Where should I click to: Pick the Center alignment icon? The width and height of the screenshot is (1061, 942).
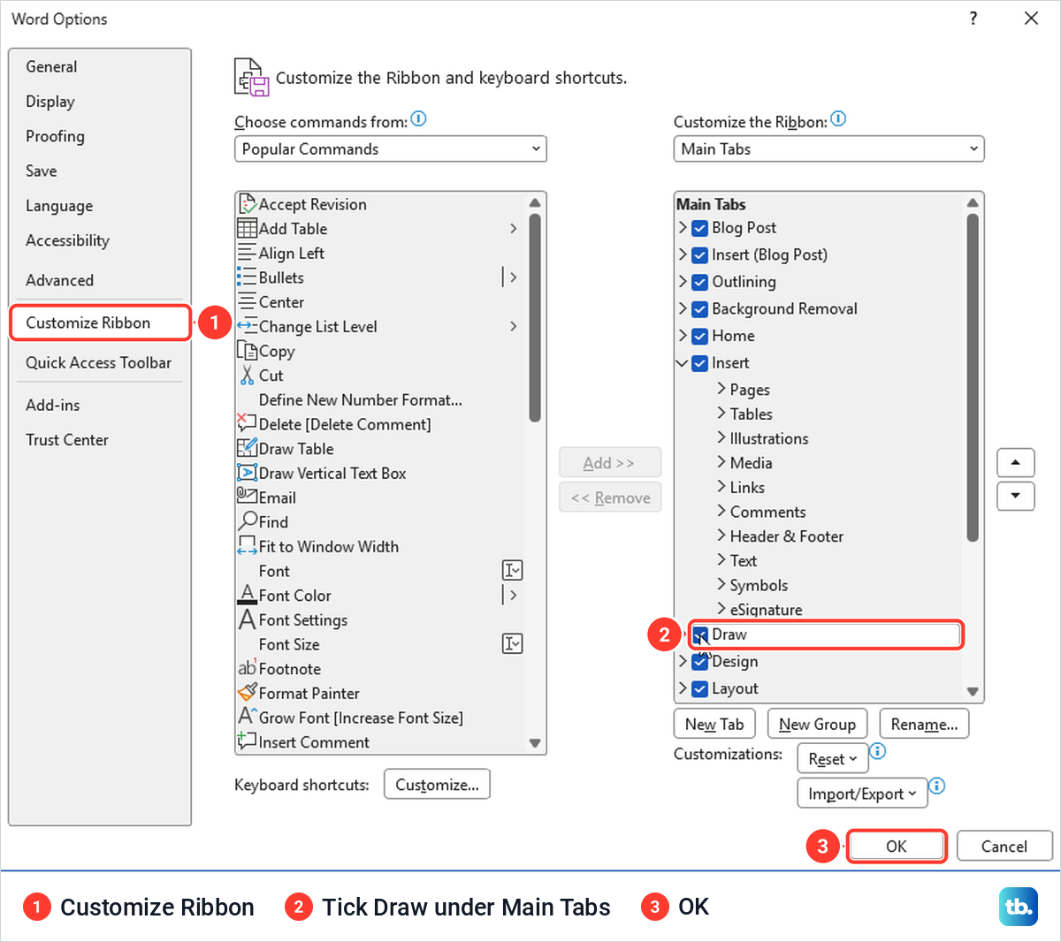pyautogui.click(x=247, y=302)
